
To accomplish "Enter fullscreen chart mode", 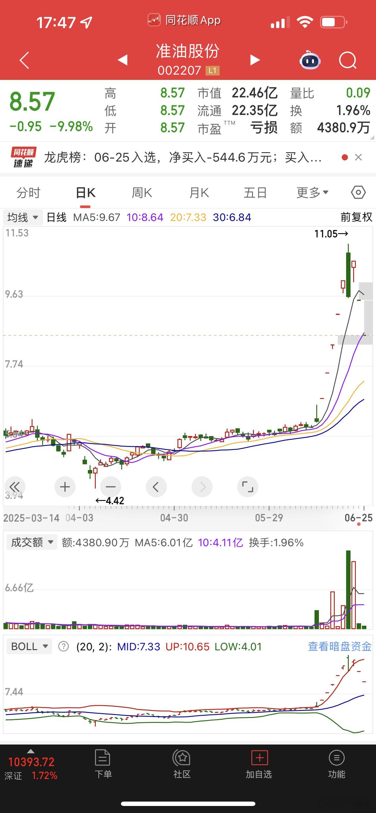I will pos(247,487).
